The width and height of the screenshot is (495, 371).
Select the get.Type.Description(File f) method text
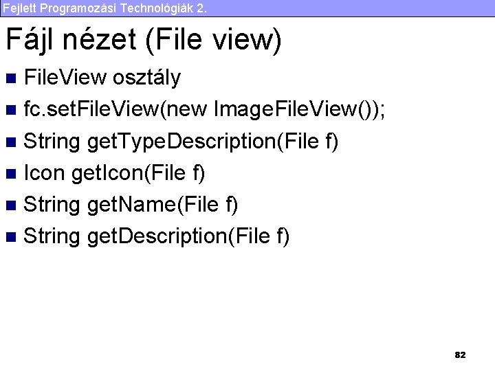(213, 142)
